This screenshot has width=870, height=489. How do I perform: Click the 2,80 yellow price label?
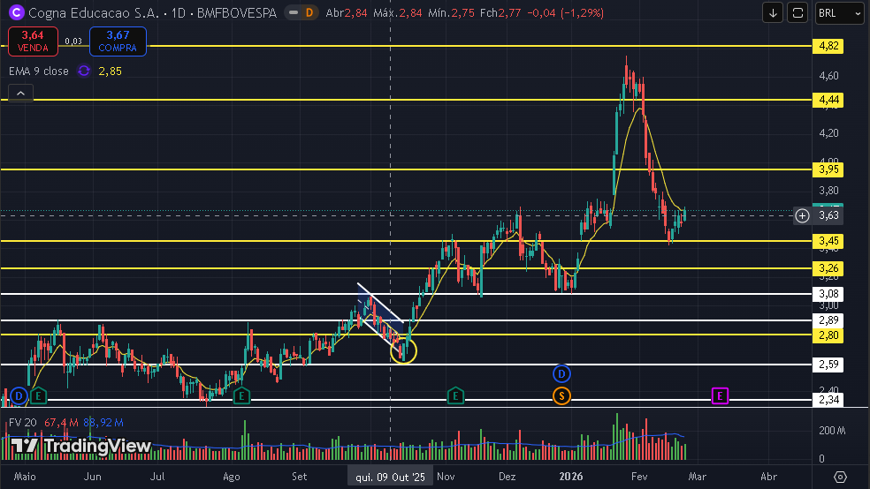click(x=828, y=335)
